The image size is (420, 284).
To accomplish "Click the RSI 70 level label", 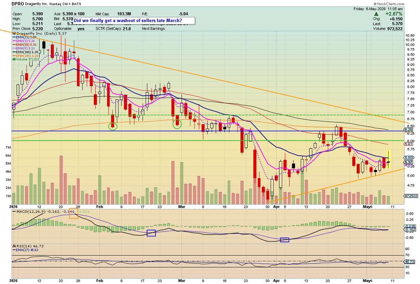I will point(407,255).
